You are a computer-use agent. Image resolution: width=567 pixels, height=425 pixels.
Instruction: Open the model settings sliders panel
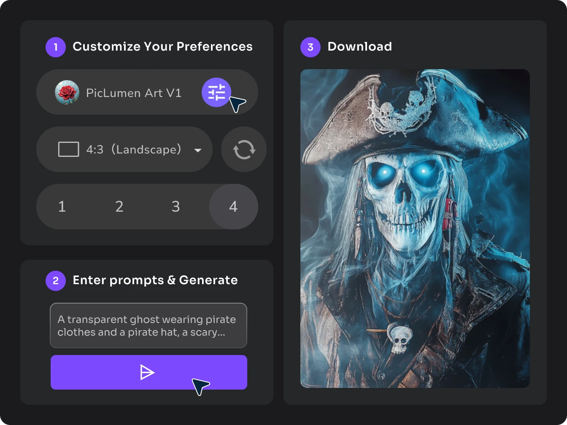click(x=216, y=92)
